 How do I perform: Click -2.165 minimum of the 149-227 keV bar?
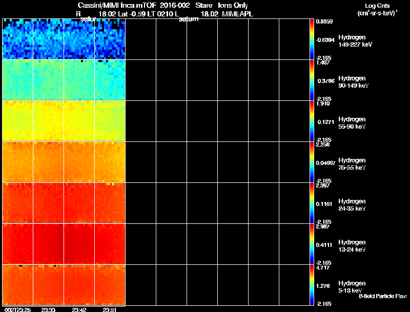323,58
